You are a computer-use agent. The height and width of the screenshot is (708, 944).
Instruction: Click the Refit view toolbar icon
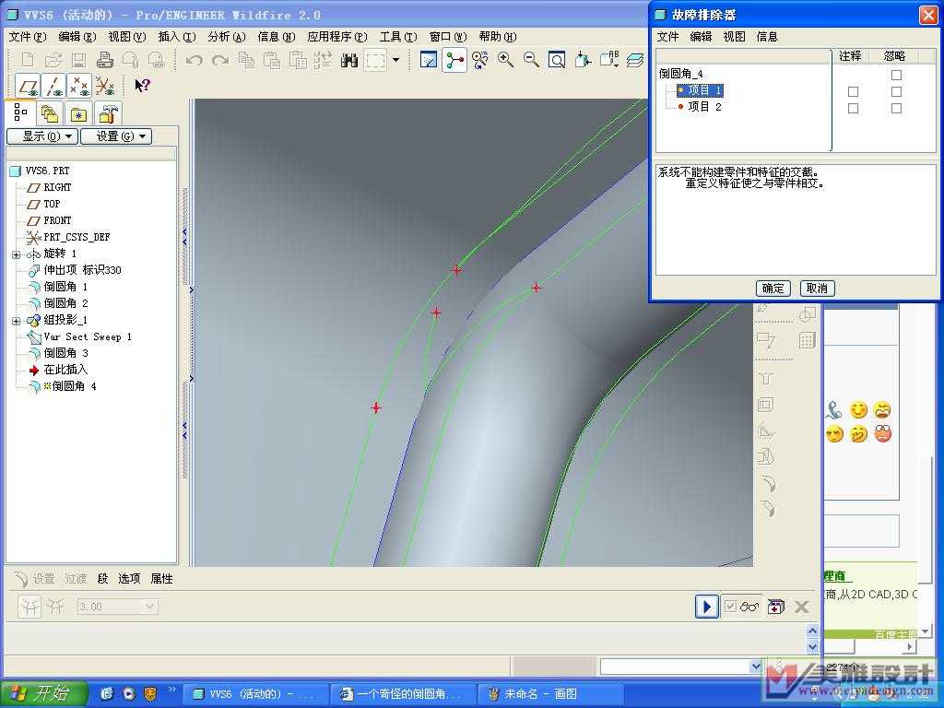pyautogui.click(x=557, y=60)
